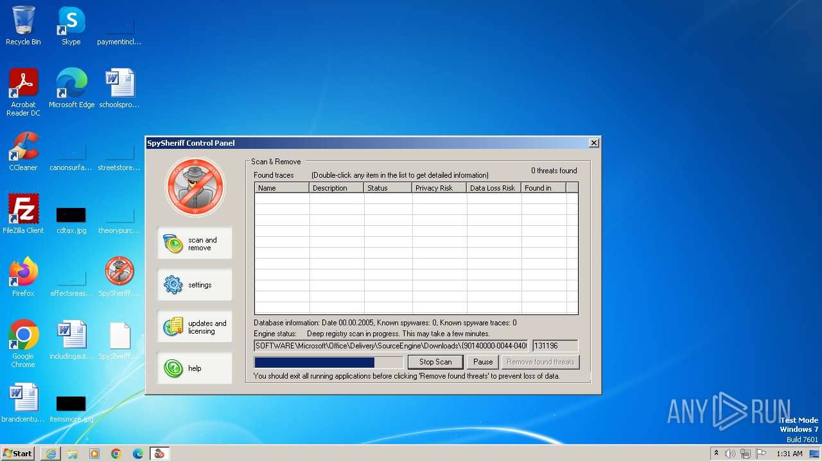Switch to SpySheriff taskbar button
Image resolution: width=822 pixels, height=462 pixels.
coord(160,454)
